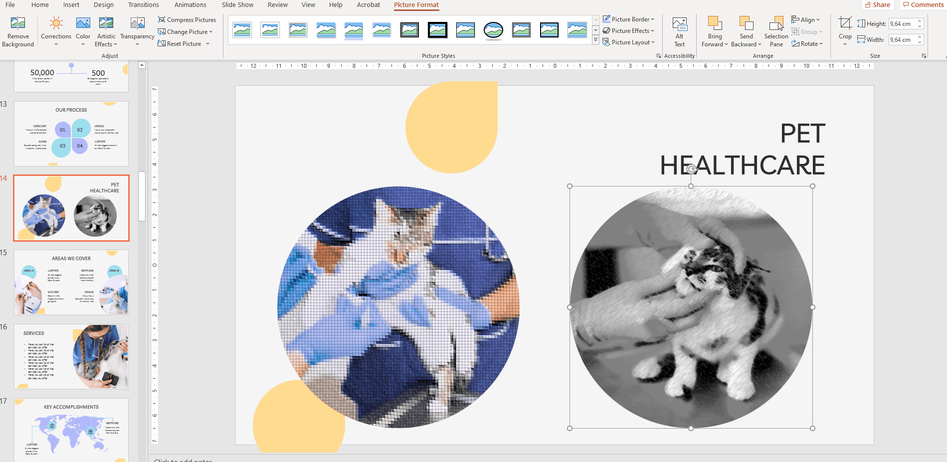Increase picture Height with stepper arrow
The width and height of the screenshot is (947, 462).
(x=920, y=21)
